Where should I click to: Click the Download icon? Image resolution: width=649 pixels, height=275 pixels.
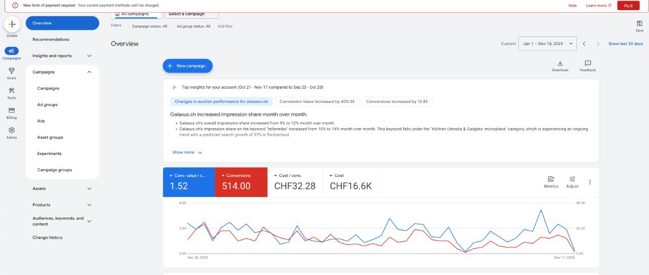tap(560, 63)
